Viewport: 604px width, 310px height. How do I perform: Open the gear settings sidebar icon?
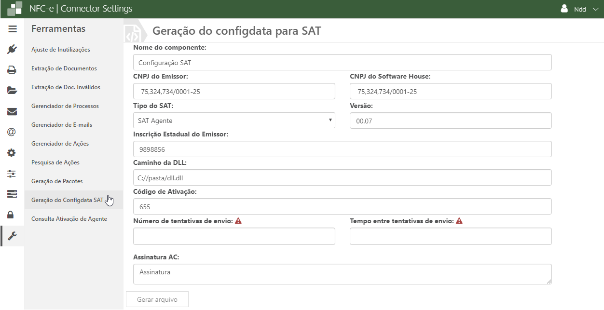[13, 153]
